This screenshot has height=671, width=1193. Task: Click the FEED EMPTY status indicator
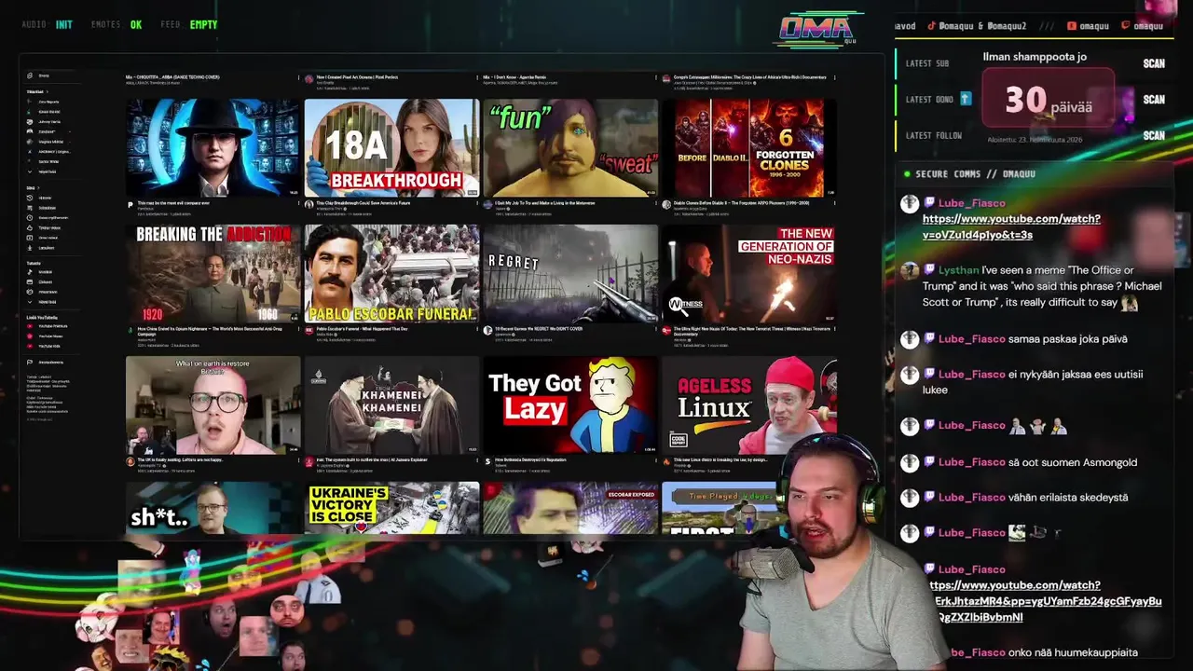(188, 24)
